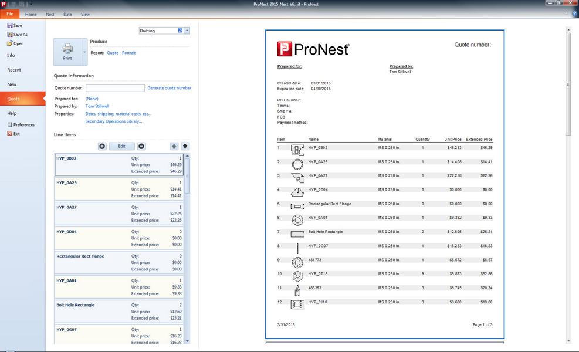
Task: Click the HYP_0T18 name in the preview
Action: pyautogui.click(x=317, y=274)
